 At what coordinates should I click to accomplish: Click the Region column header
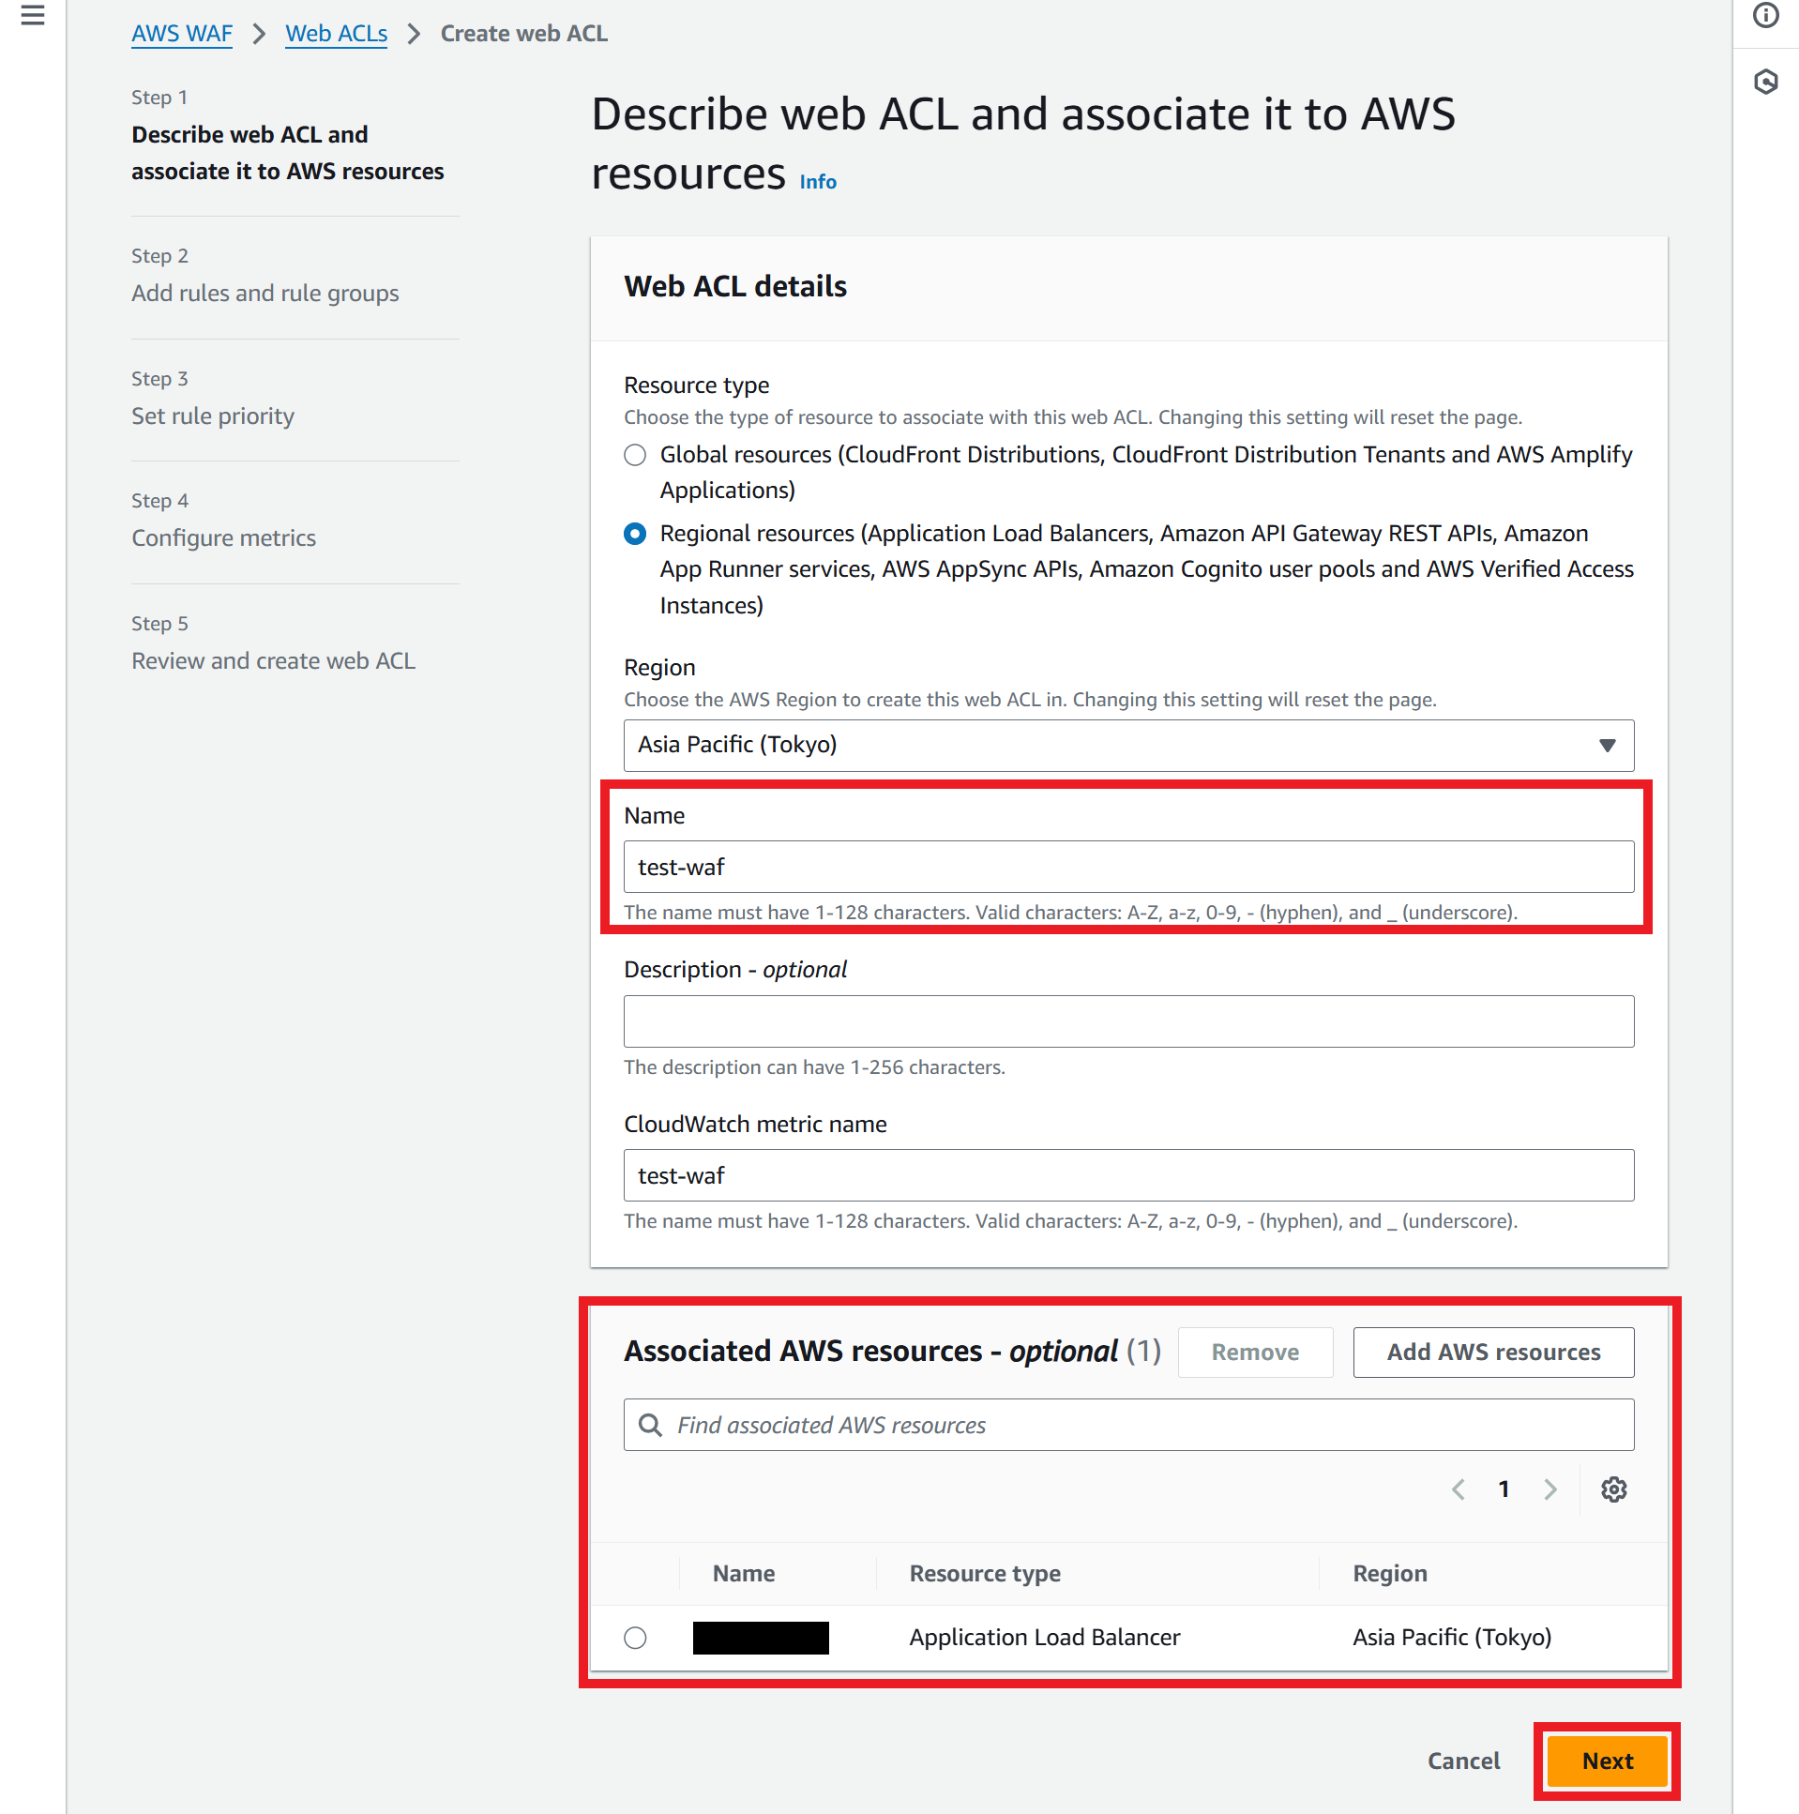pyautogui.click(x=1389, y=1574)
